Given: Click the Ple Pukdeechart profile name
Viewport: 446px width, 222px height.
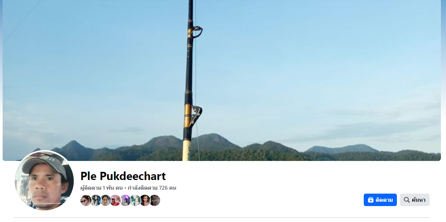Looking at the screenshot, I should [123, 176].
